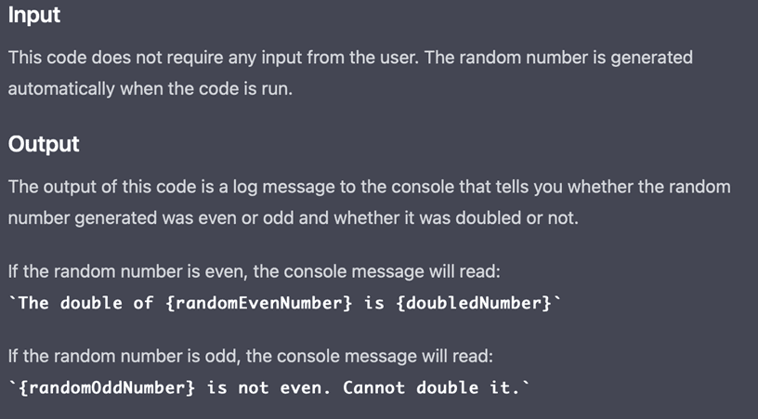Click the {randomOddNumber} placeholder in the code
The height and width of the screenshot is (419, 758).
[x=107, y=388]
